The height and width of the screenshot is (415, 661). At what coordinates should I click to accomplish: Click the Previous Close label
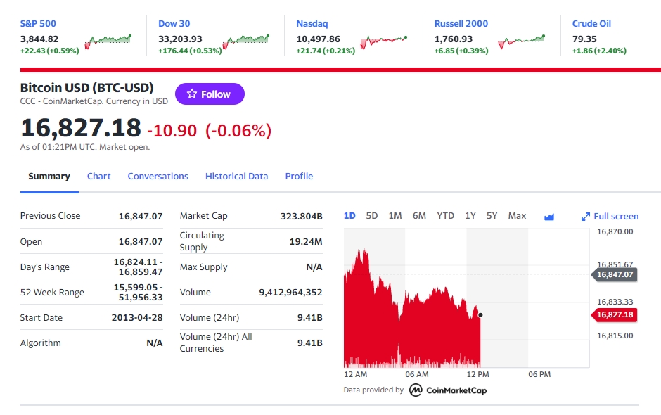pyautogui.click(x=50, y=215)
